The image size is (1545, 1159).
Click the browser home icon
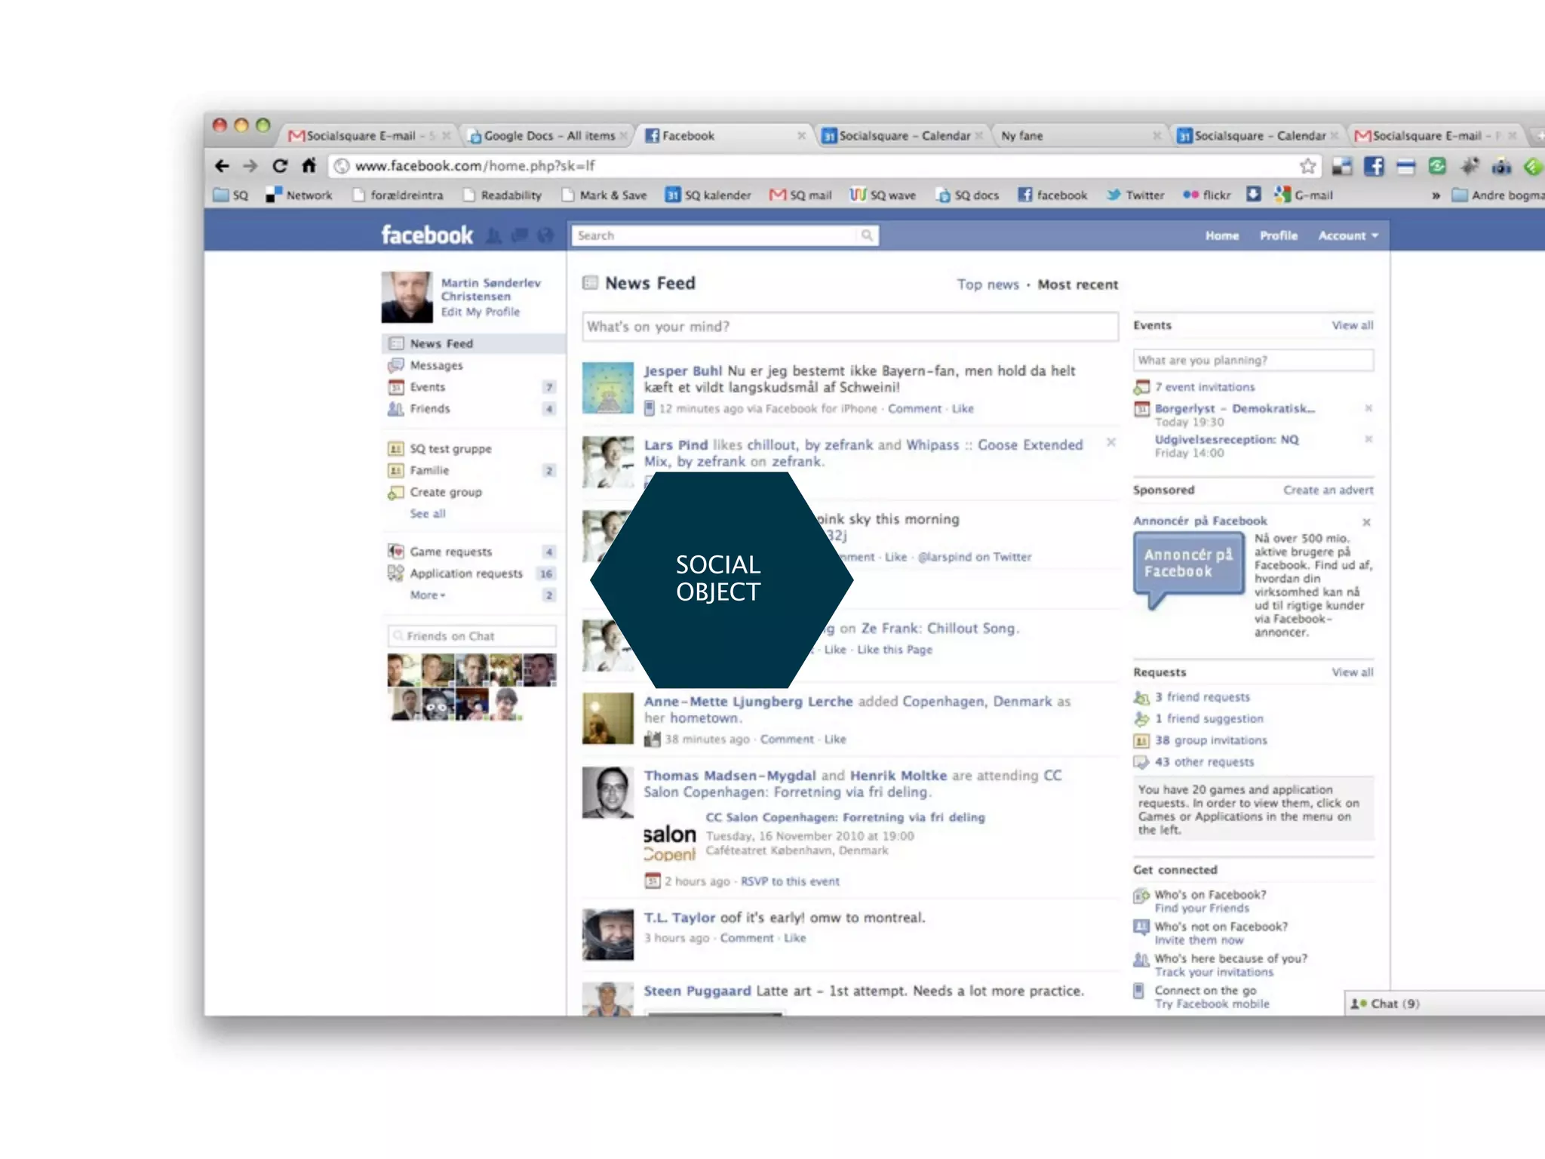coord(309,166)
